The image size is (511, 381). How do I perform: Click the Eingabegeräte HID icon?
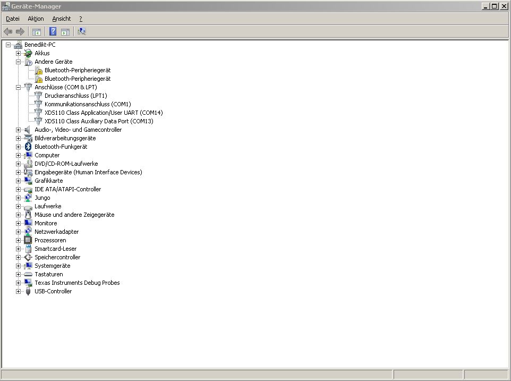[28, 172]
